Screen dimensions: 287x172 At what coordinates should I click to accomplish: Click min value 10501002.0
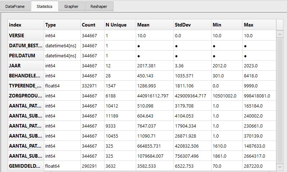pos(224,96)
